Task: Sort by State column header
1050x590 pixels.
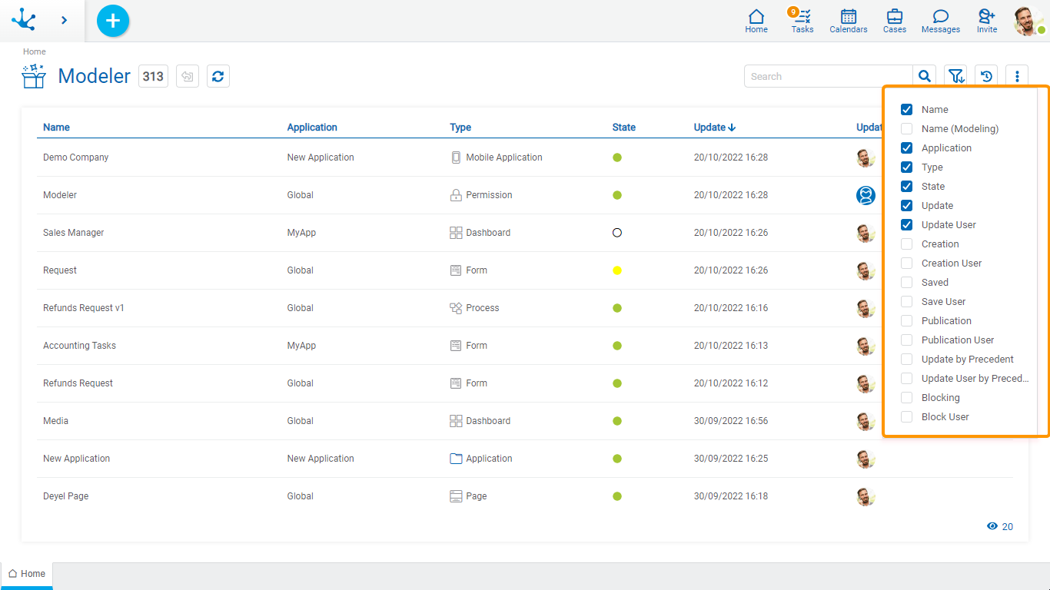Action: click(x=624, y=128)
